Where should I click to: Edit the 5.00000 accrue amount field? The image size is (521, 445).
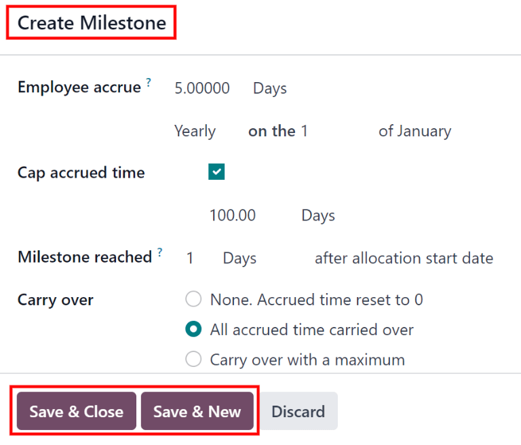coord(202,88)
